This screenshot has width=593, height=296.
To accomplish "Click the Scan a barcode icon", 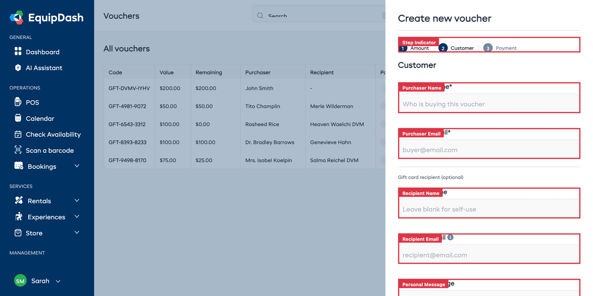I will (18, 150).
